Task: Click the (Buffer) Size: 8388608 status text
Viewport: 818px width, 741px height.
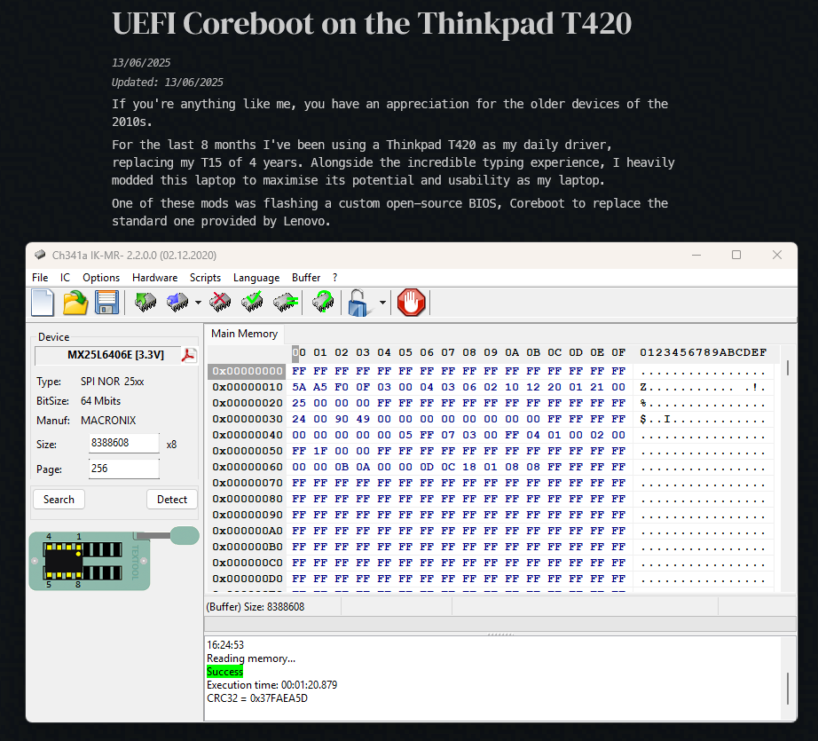Action: [x=256, y=607]
